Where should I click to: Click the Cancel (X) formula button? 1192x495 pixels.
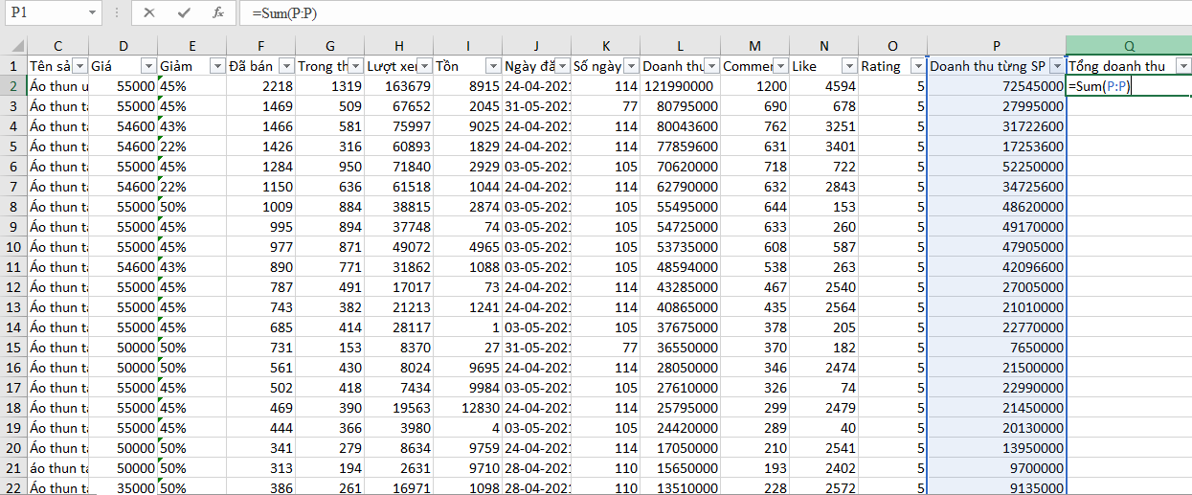pyautogui.click(x=148, y=12)
